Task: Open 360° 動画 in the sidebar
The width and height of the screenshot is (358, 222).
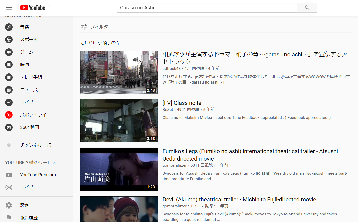Action: (30, 127)
